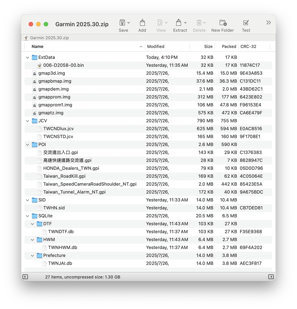The width and height of the screenshot is (297, 309).
Task: Click the Test archive icon
Action: (x=246, y=23)
